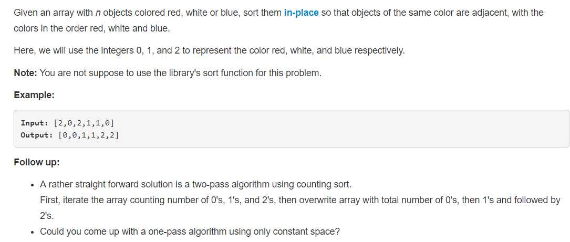The height and width of the screenshot is (242, 570).
Task: Click the standalone "2's." line
Action: (47, 216)
